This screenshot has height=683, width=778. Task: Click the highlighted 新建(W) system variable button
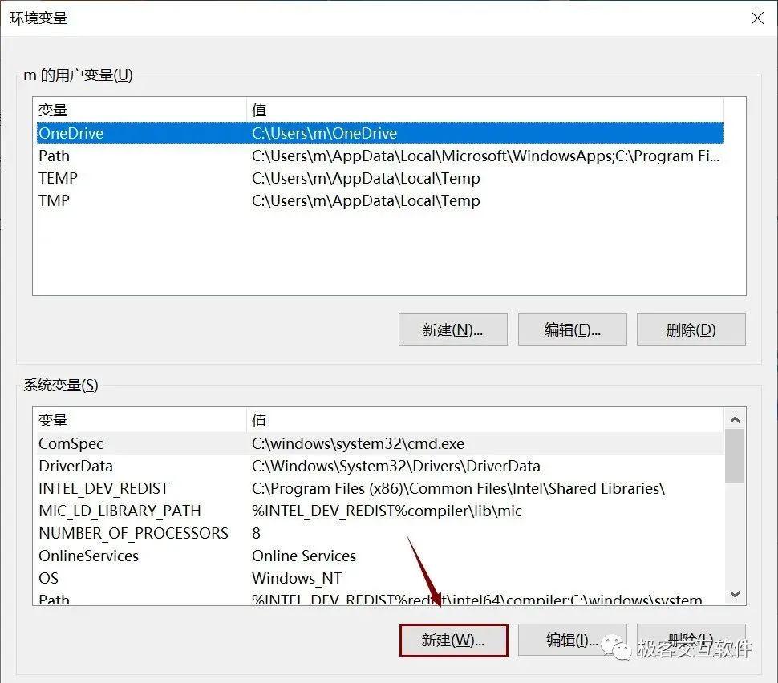click(453, 641)
